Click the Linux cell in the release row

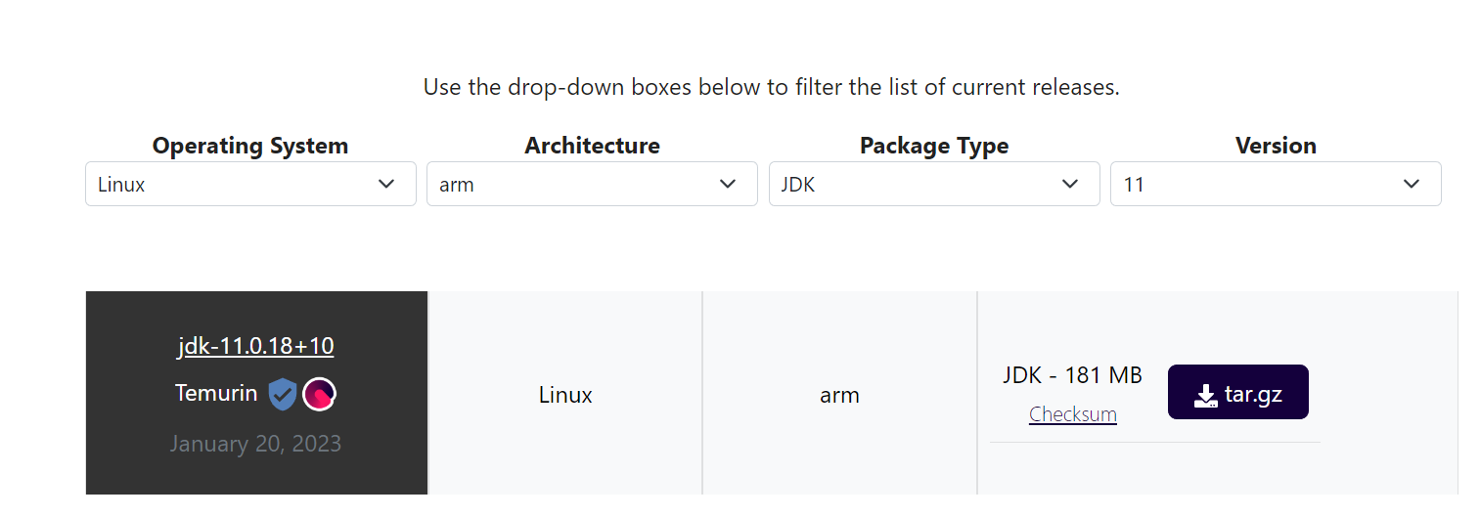pos(565,395)
